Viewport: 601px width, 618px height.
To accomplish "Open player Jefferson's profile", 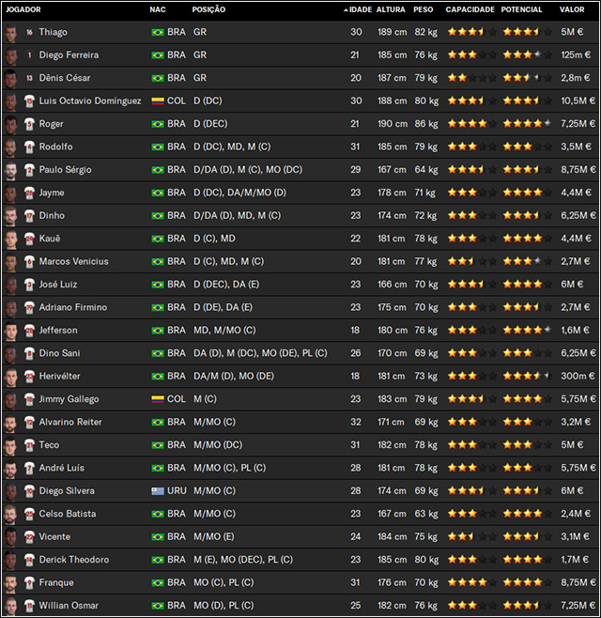I will click(x=58, y=331).
